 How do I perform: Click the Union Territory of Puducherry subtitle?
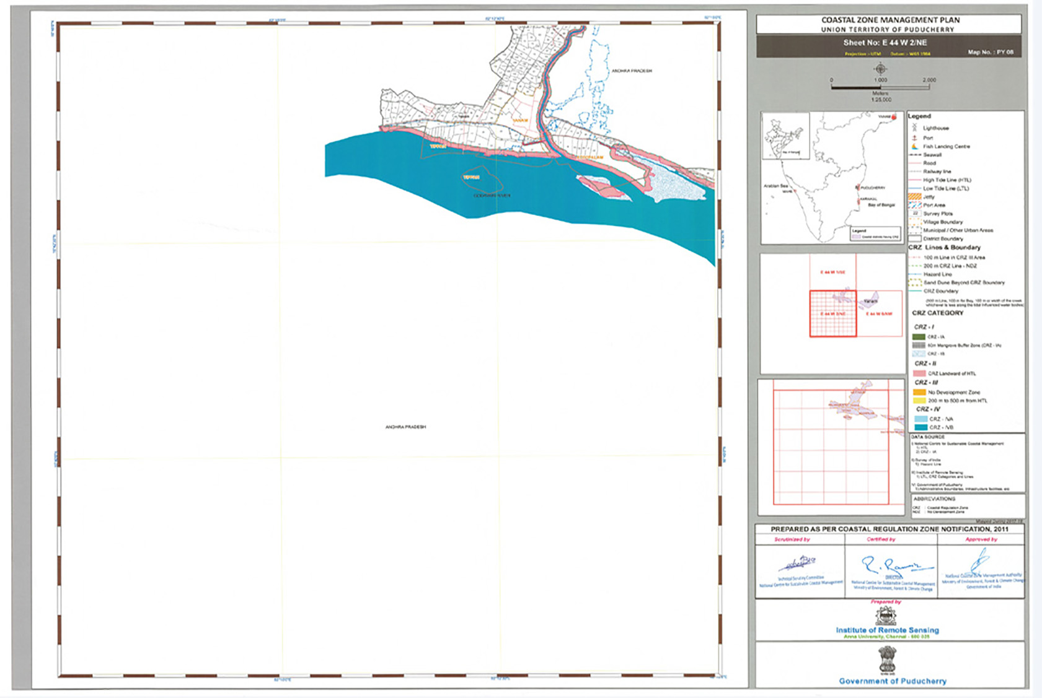[888, 30]
